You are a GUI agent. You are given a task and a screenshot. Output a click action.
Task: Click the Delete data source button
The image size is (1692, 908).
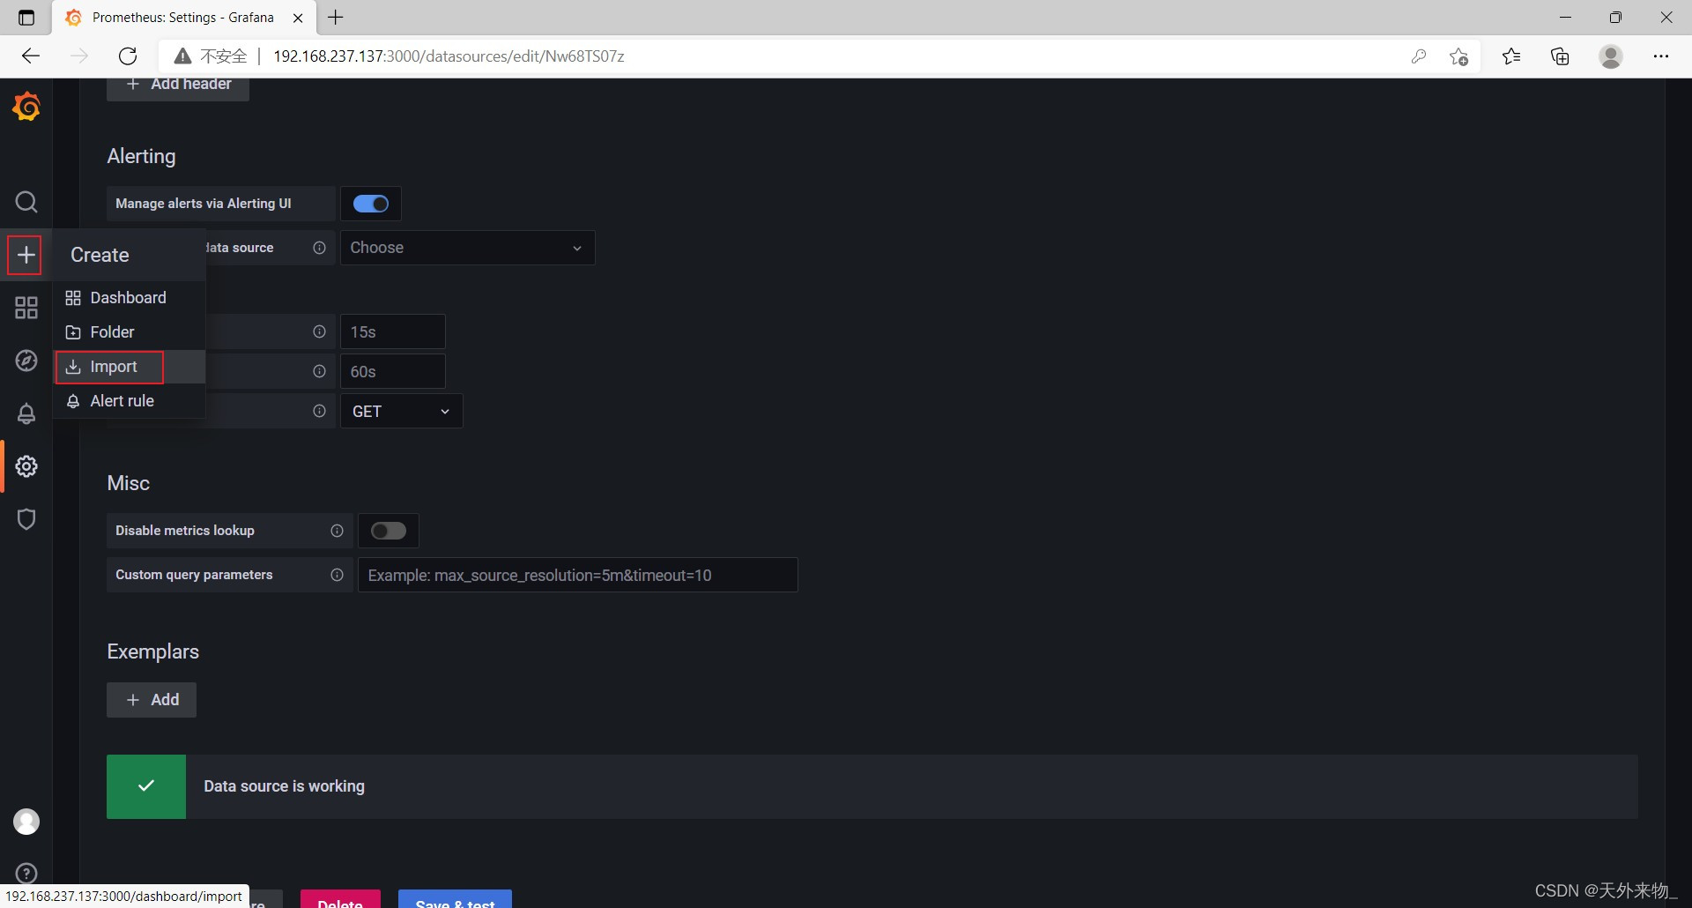pos(340,899)
